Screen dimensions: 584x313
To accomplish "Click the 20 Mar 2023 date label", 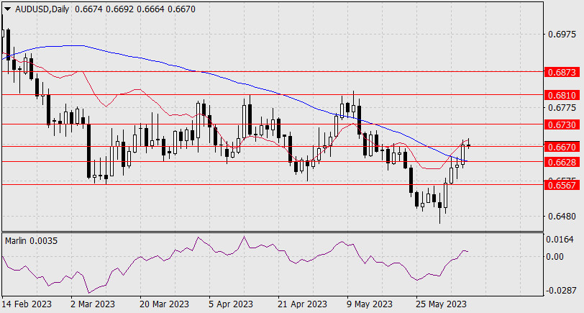I will (x=163, y=304).
